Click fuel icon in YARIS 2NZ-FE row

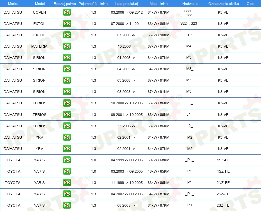(67, 183)
